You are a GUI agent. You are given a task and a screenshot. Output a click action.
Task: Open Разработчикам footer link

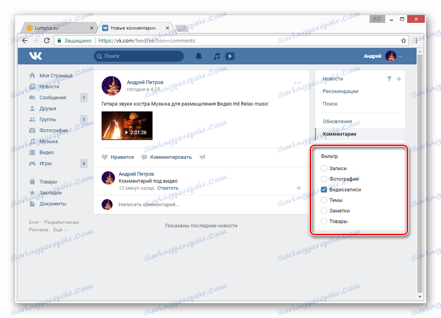[x=62, y=222]
